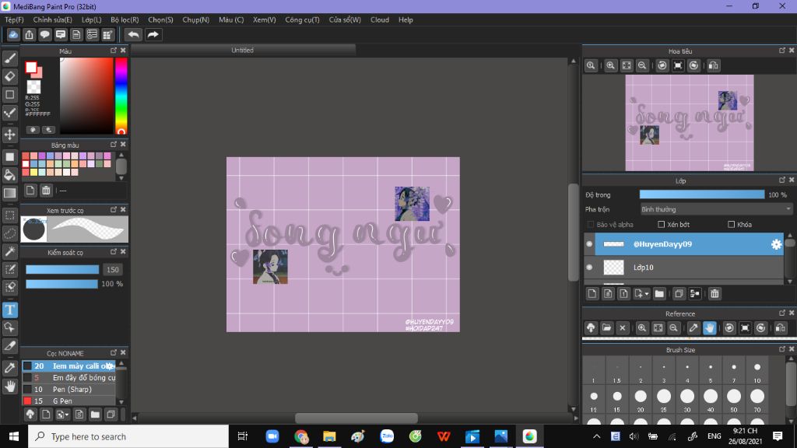Open the add-brush dropdown below brush list
797x448 pixels.
tap(67, 415)
